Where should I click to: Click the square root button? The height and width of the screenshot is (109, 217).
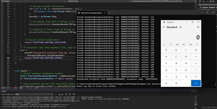coord(186,56)
